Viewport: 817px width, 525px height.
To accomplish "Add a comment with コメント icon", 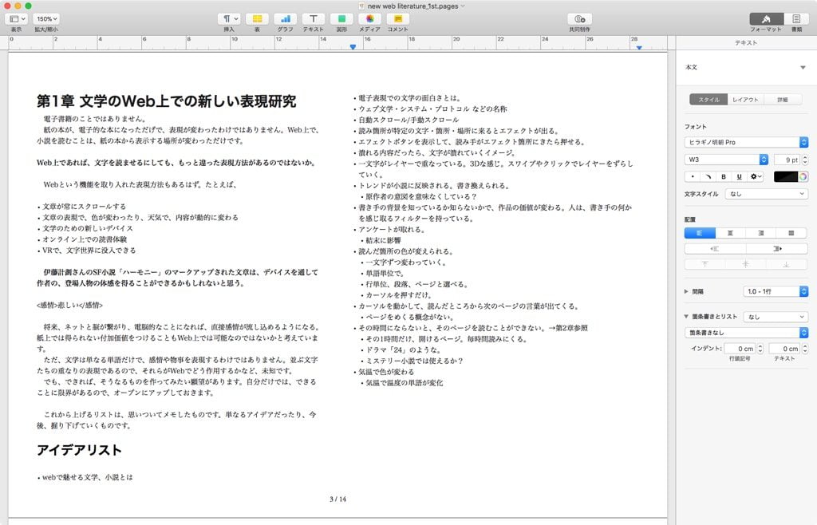I will 397,19.
